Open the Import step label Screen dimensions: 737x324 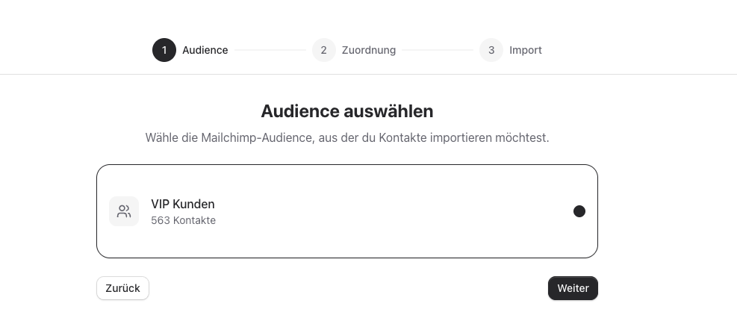tap(526, 51)
